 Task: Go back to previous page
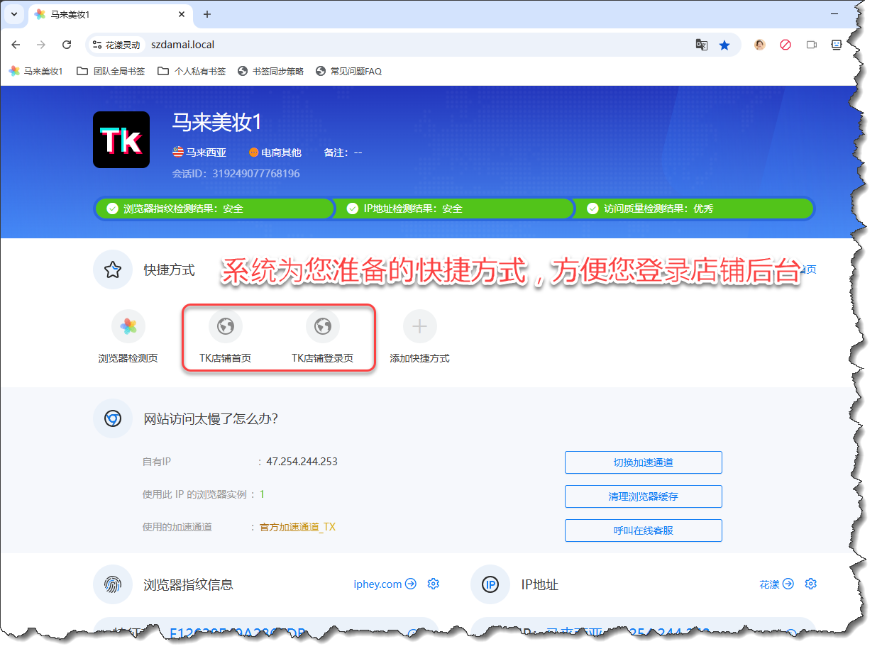coord(16,45)
